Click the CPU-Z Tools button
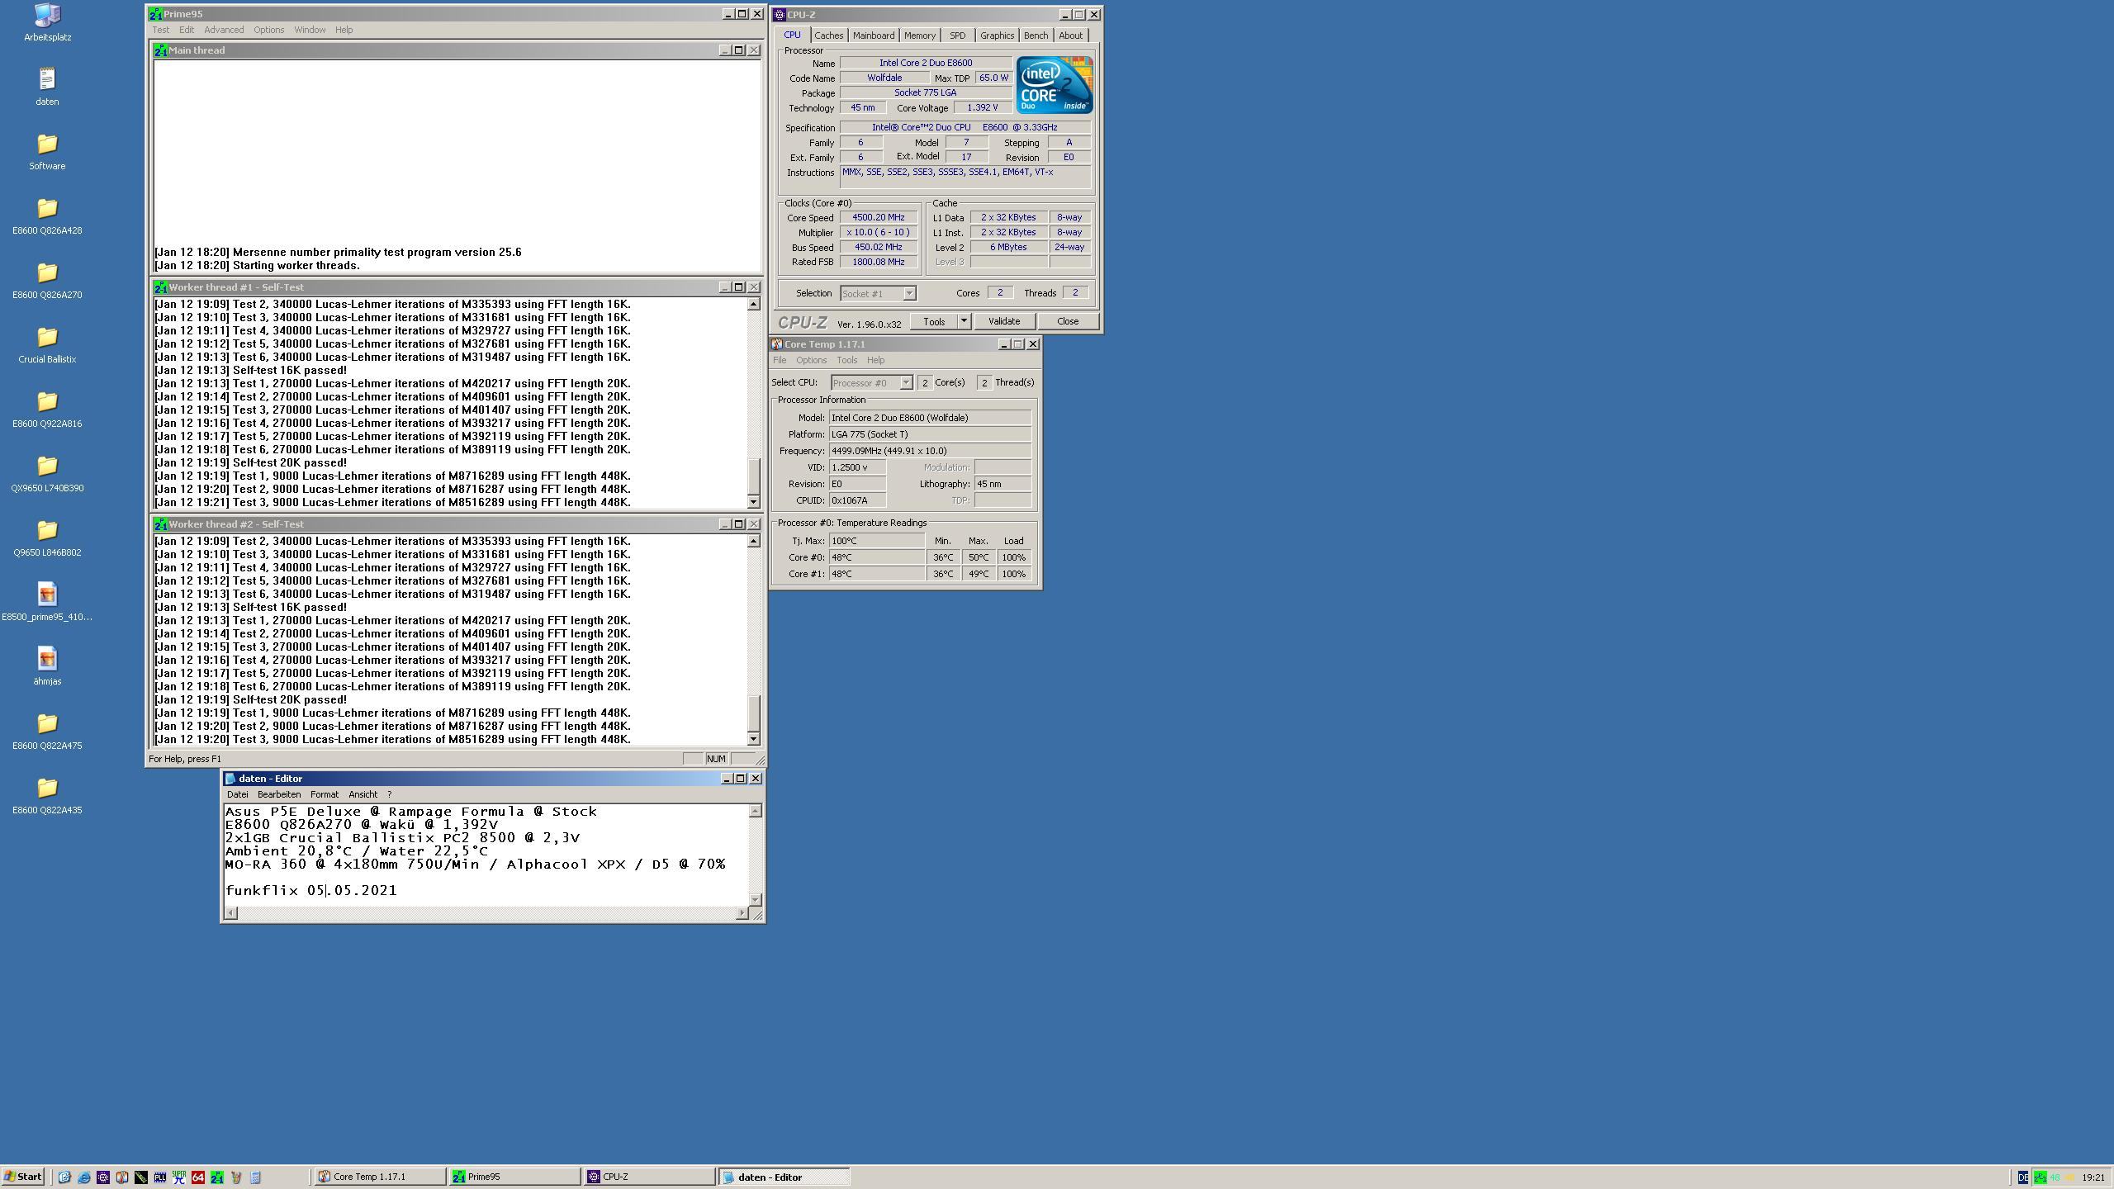 tap(933, 321)
